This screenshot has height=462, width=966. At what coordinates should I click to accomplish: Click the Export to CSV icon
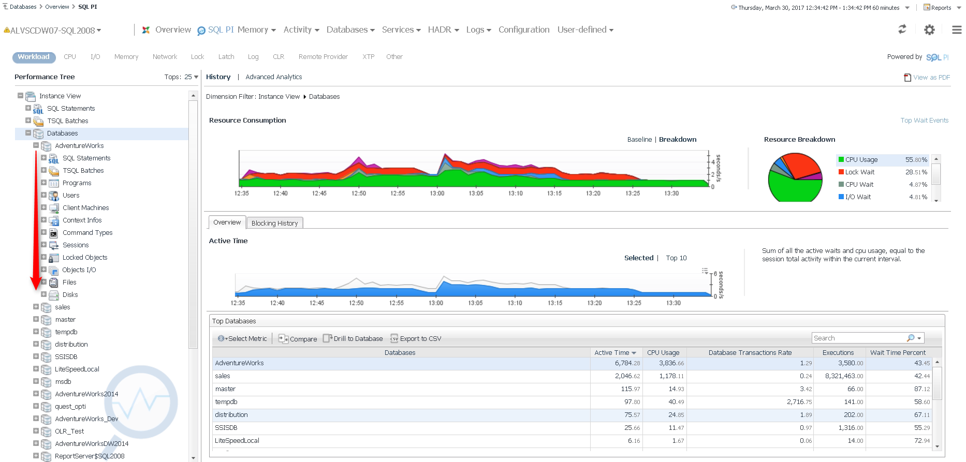pos(394,338)
